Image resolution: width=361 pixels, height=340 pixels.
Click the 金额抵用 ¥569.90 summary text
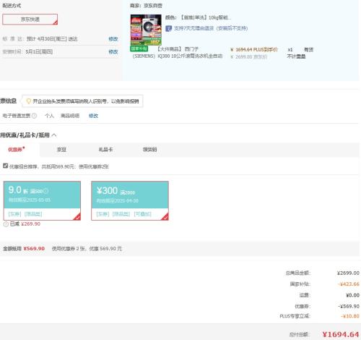pyautogui.click(x=24, y=249)
